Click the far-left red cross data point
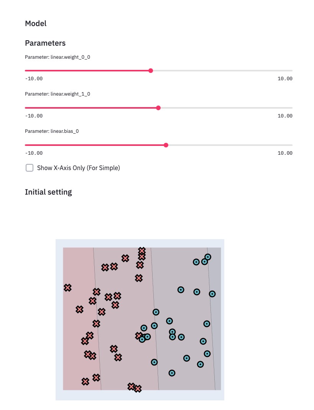 click(x=67, y=288)
